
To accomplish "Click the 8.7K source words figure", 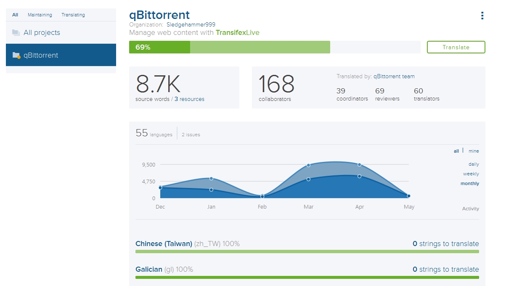I will [x=158, y=84].
